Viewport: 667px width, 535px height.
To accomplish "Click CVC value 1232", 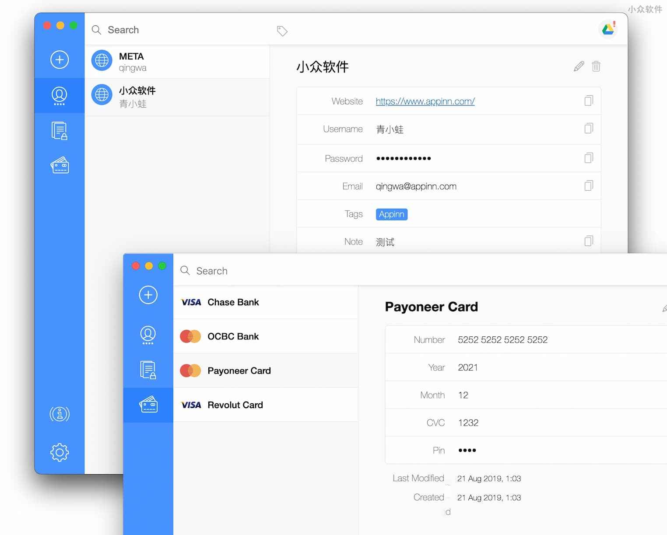I will pyautogui.click(x=468, y=423).
